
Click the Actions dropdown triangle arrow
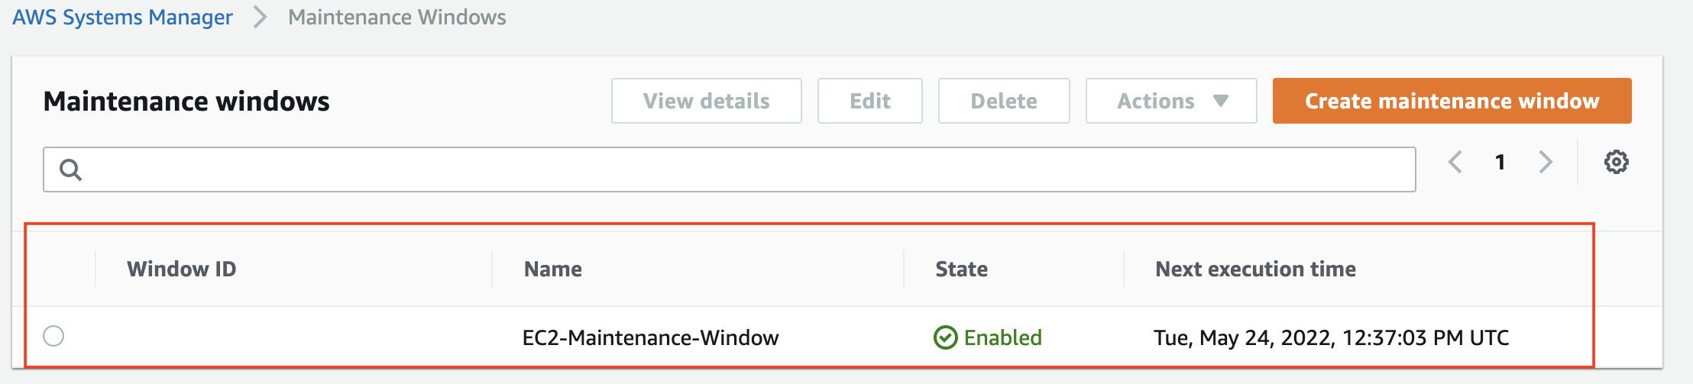1221,101
